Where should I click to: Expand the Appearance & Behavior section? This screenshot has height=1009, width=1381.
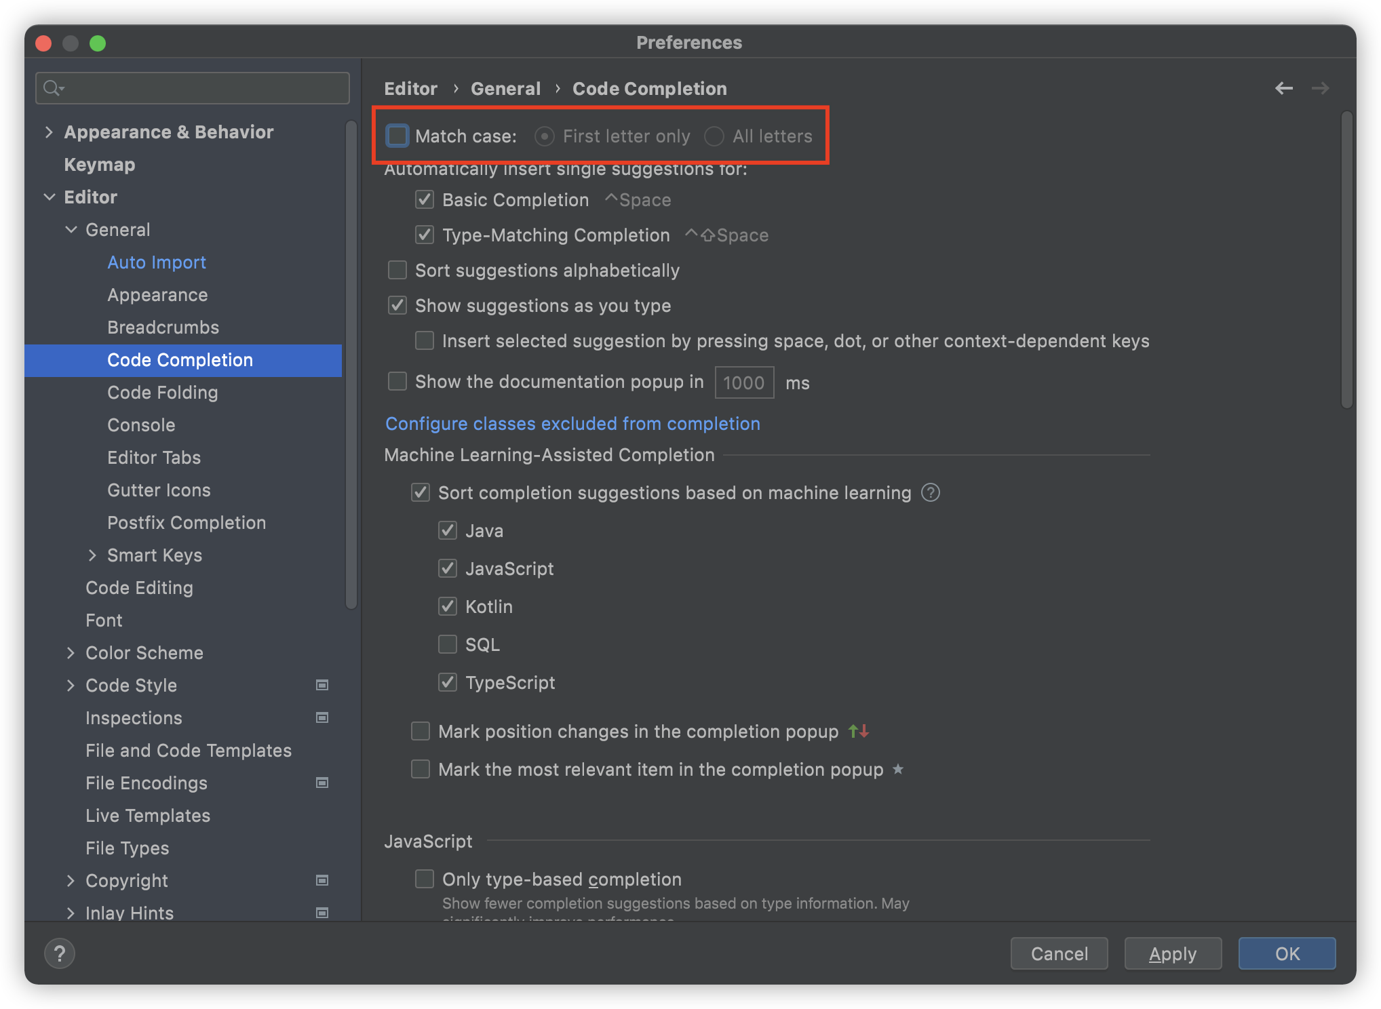(x=49, y=132)
